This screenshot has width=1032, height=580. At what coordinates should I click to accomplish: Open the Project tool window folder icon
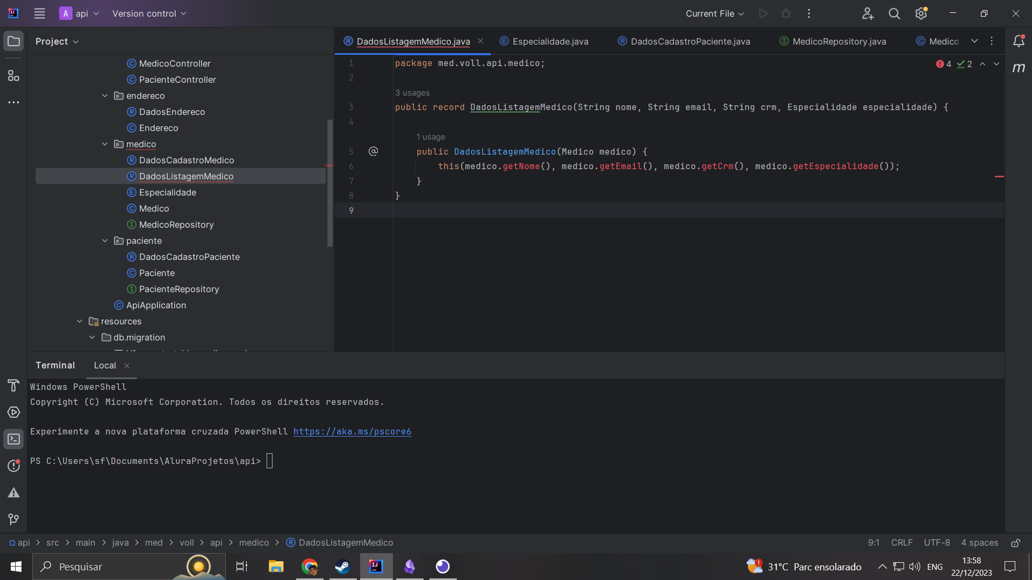13,41
